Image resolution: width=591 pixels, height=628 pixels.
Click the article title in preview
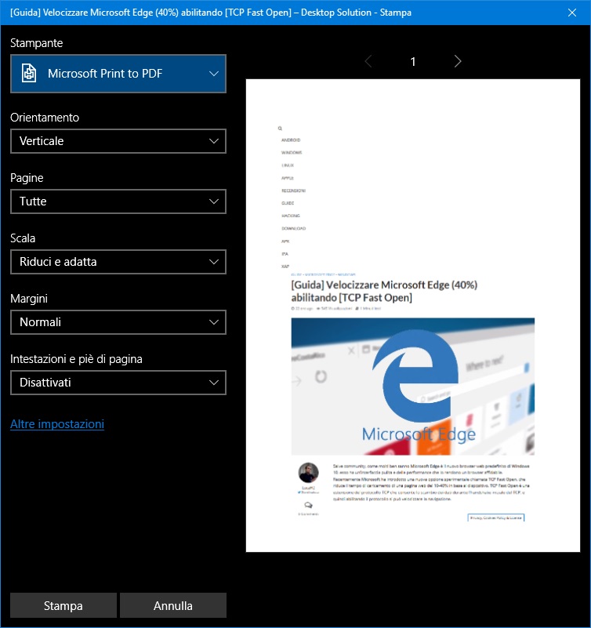click(x=384, y=291)
